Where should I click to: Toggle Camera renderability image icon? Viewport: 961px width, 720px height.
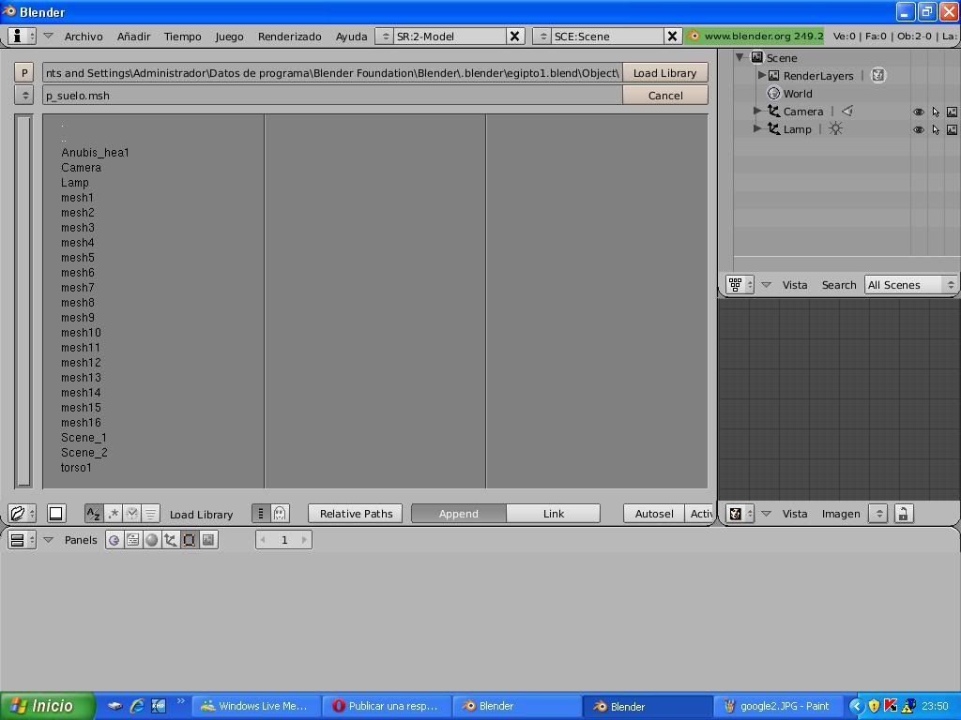click(952, 112)
